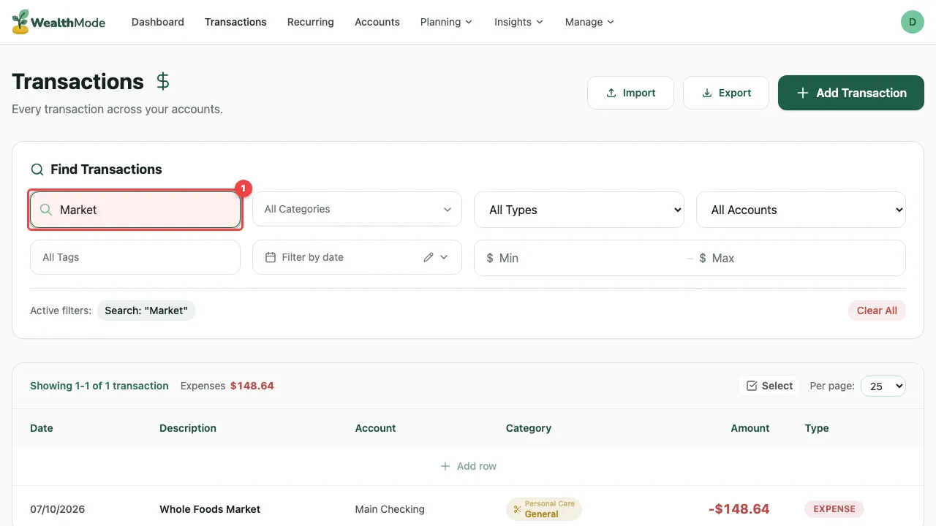Navigate to Accounts
936x526 pixels.
[377, 22]
